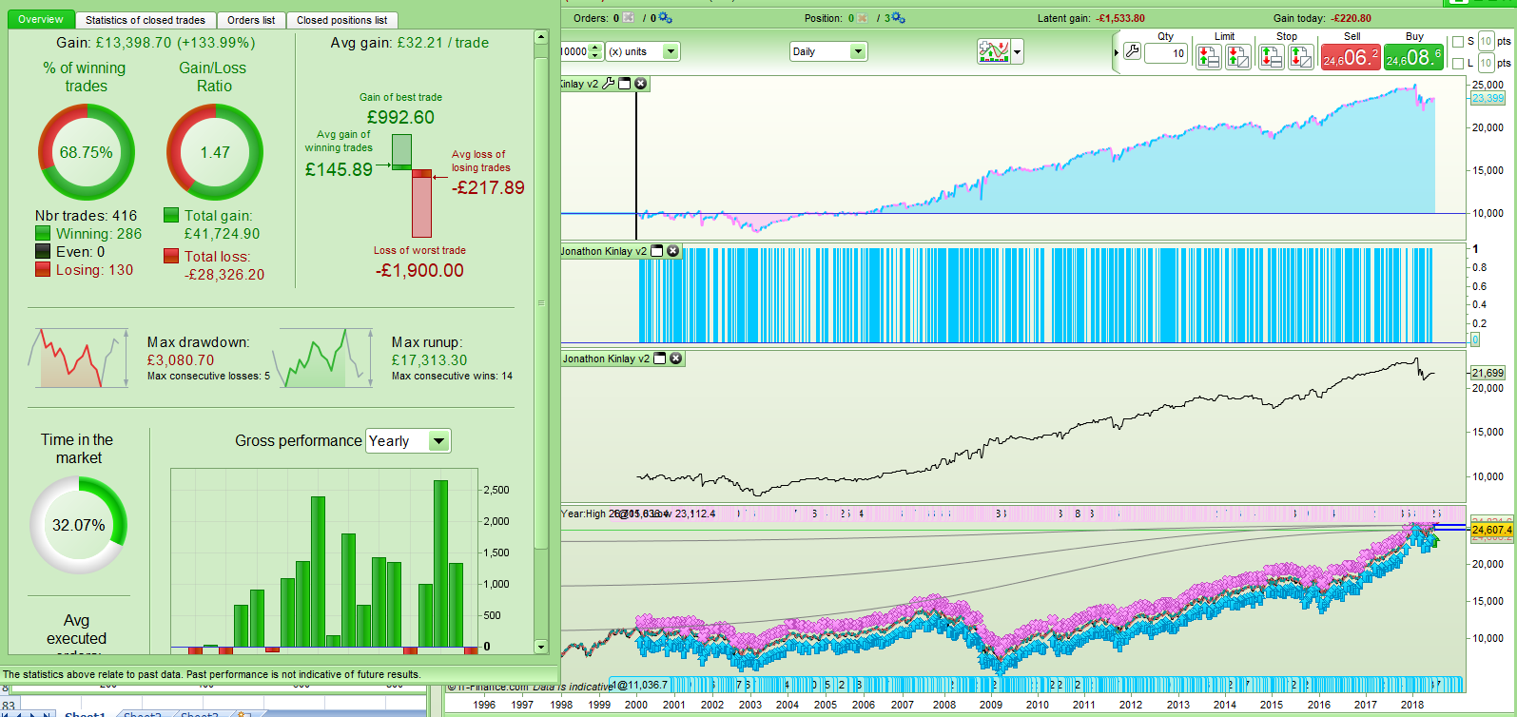The height and width of the screenshot is (717, 1517).
Task: Decrease the units count with spinner down
Action: point(595,56)
